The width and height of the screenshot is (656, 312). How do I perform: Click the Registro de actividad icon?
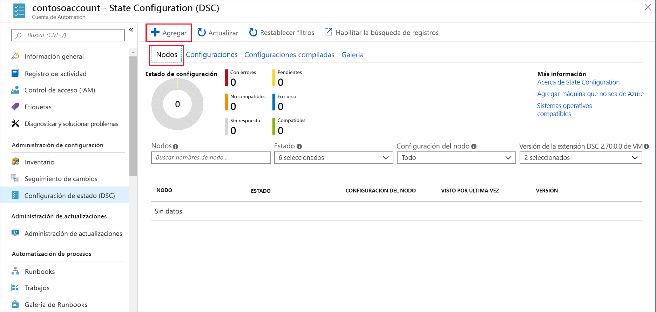[15, 73]
